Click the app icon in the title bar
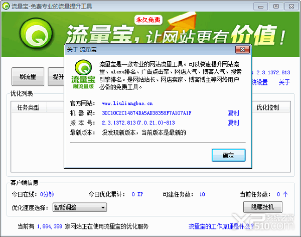This screenshot has width=301, height=237. (x=6, y=6)
